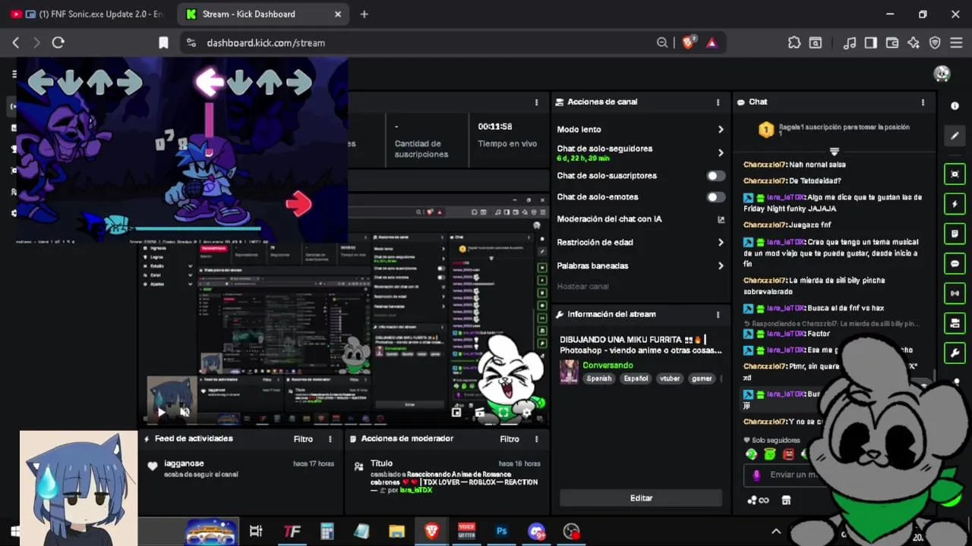
Task: Click the stream category thumbnail Conversando
Action: (x=569, y=372)
